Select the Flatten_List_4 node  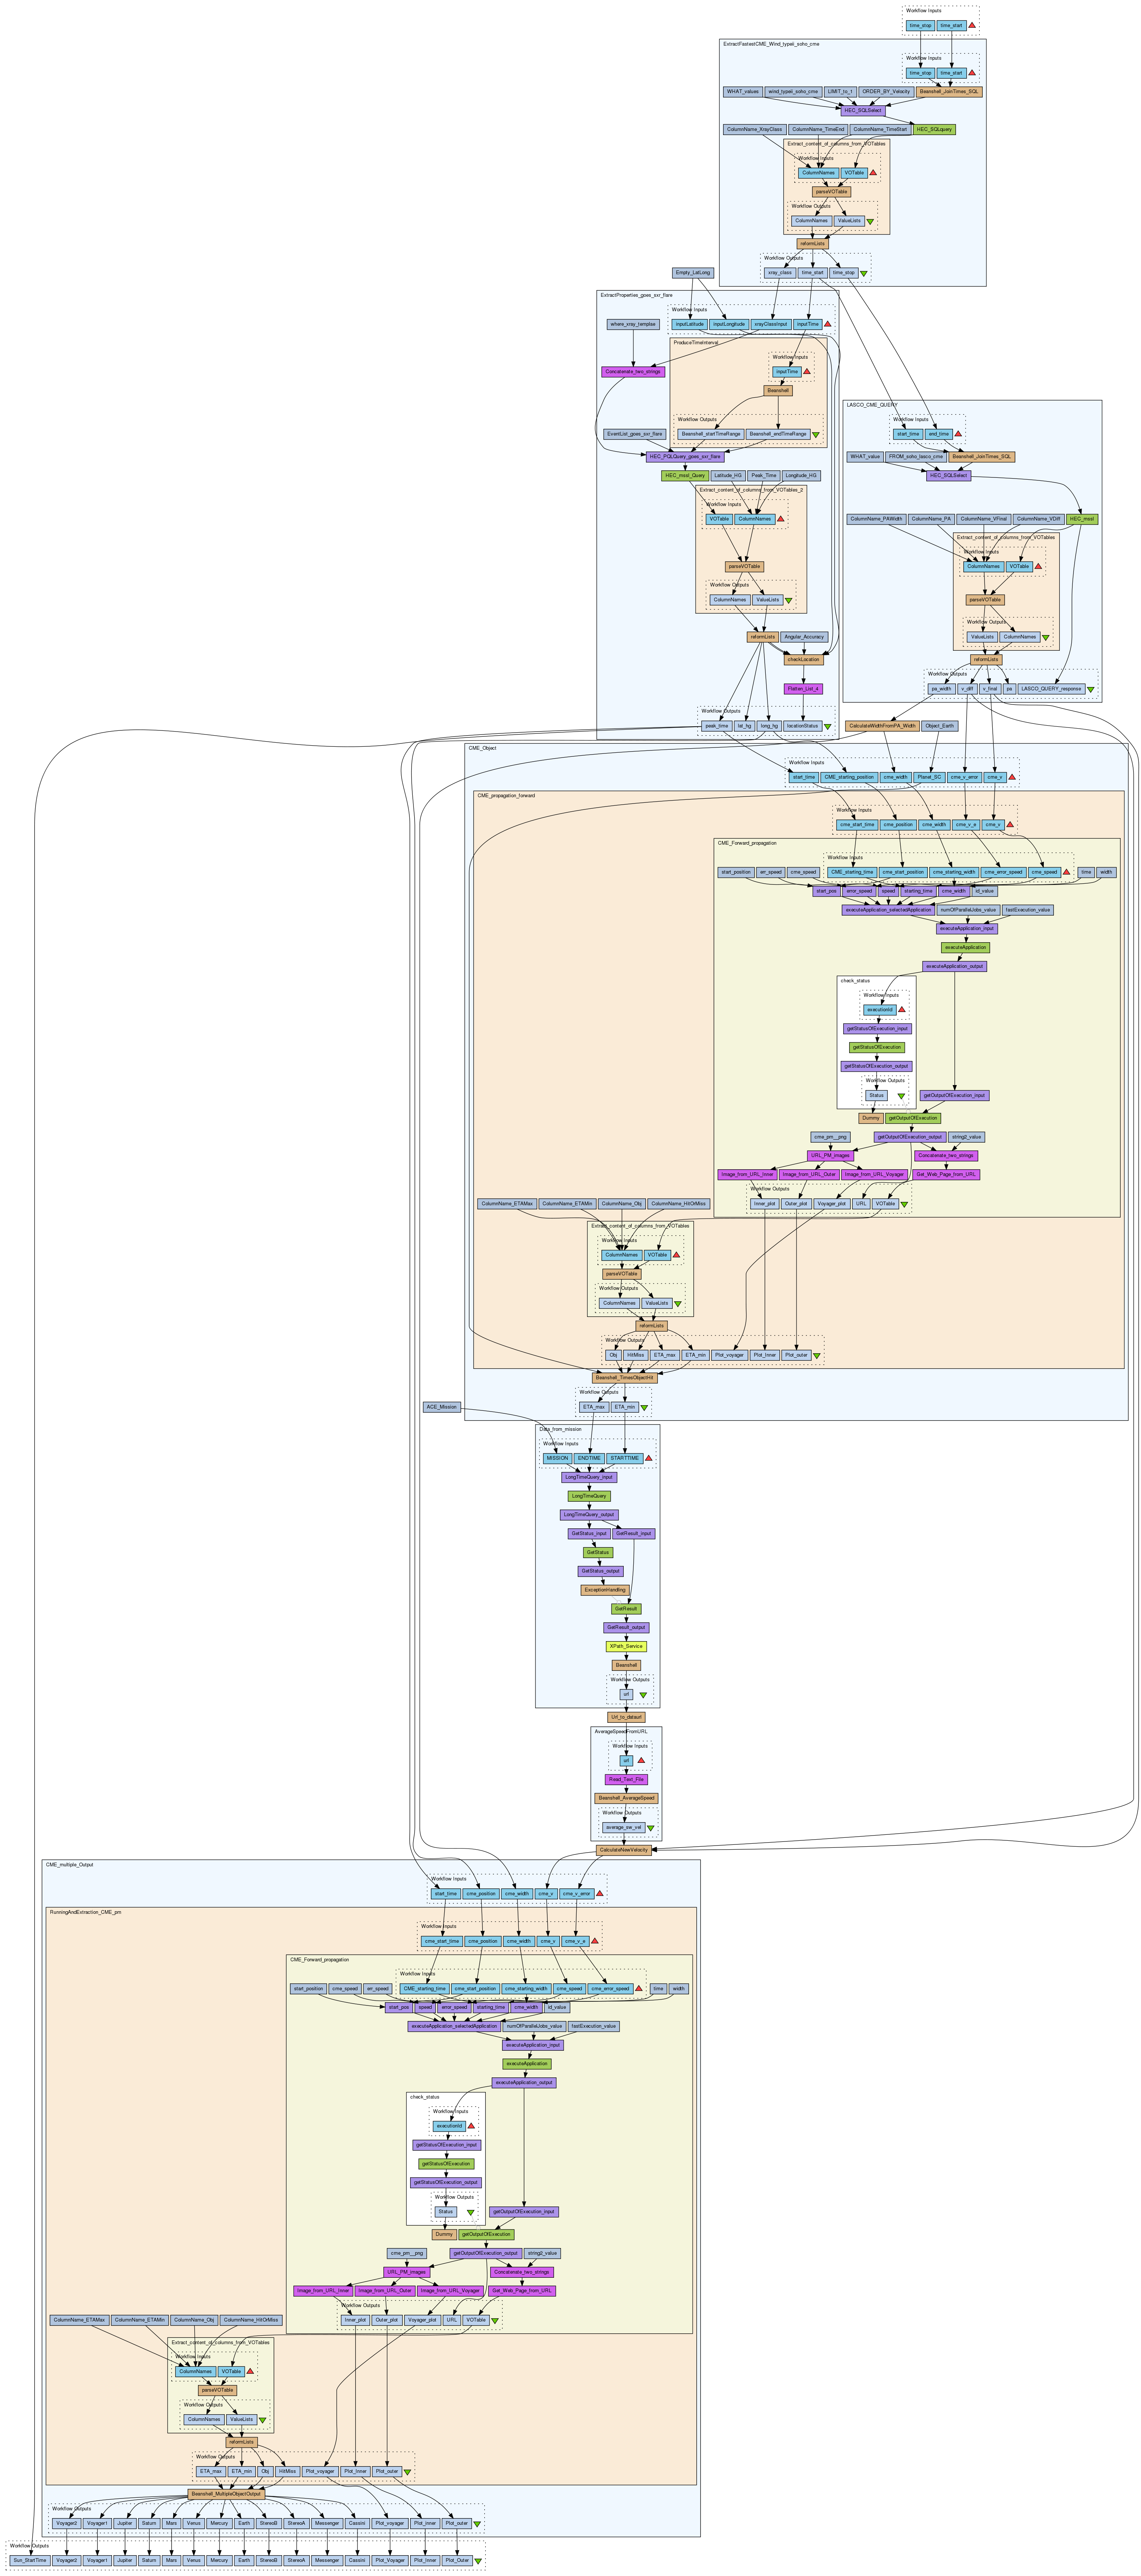click(x=803, y=689)
